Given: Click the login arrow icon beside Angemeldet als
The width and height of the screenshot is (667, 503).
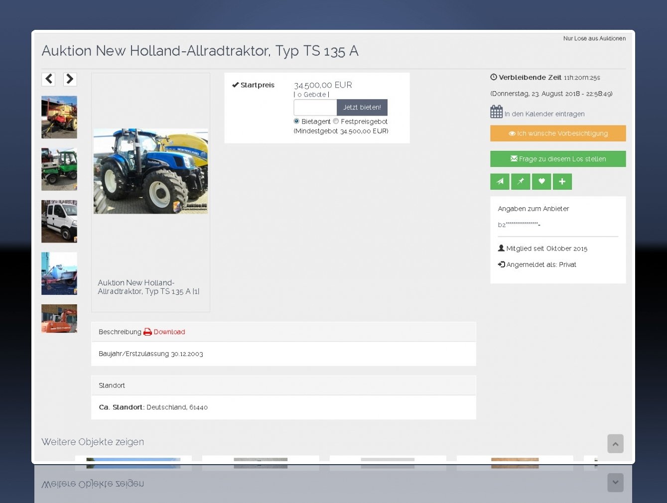Looking at the screenshot, I should coord(502,264).
